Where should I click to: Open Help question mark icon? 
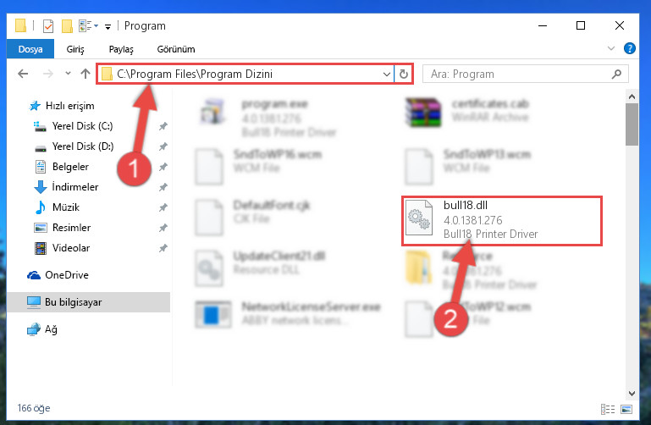tap(629, 48)
